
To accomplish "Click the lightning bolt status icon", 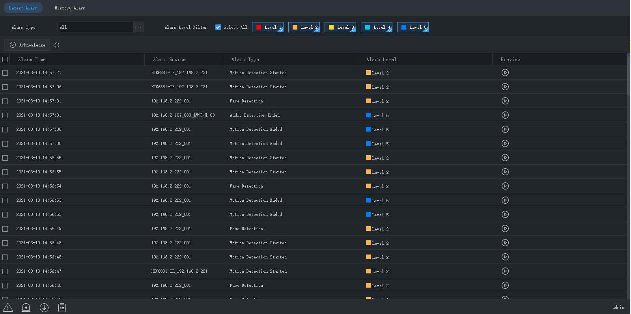I will tap(26, 308).
